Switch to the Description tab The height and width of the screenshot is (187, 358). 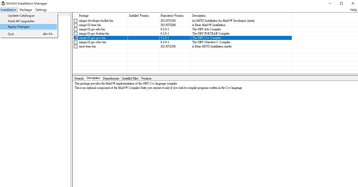click(93, 78)
